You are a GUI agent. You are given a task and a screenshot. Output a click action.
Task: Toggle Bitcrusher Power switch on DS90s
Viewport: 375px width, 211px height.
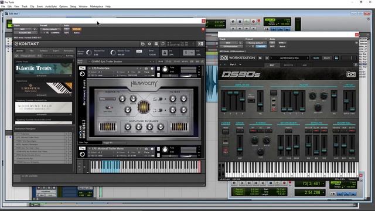point(288,131)
